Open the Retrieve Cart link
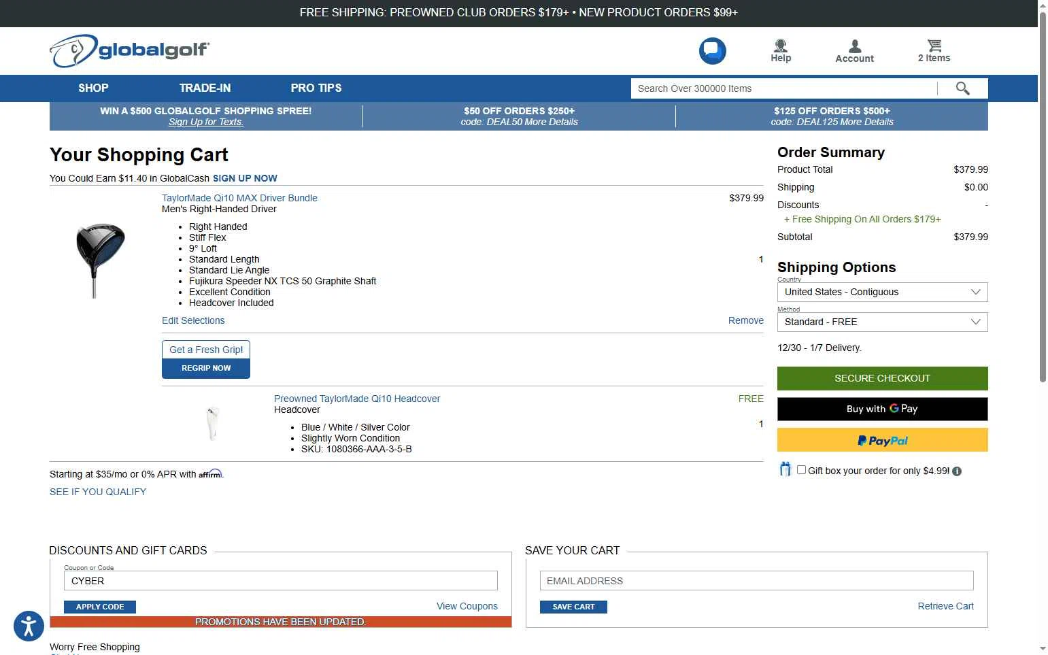This screenshot has width=1048, height=655. (945, 606)
